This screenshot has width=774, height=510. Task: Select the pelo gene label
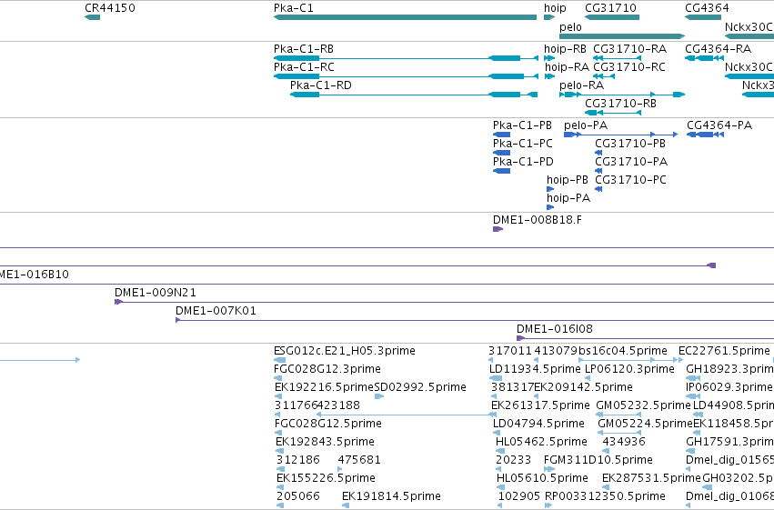click(570, 27)
